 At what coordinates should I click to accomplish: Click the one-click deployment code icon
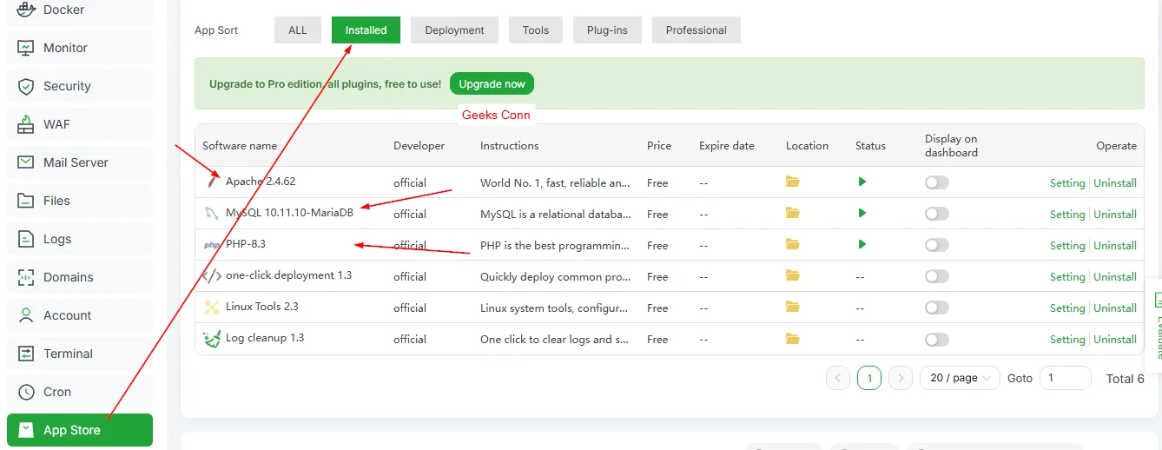(212, 276)
